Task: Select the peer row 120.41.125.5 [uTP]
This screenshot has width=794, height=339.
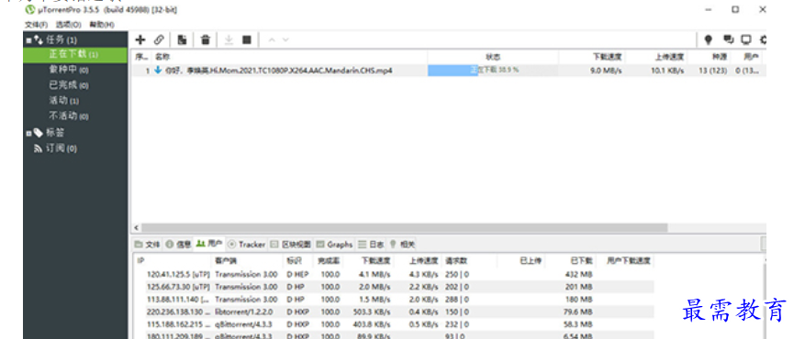Action: (x=394, y=274)
